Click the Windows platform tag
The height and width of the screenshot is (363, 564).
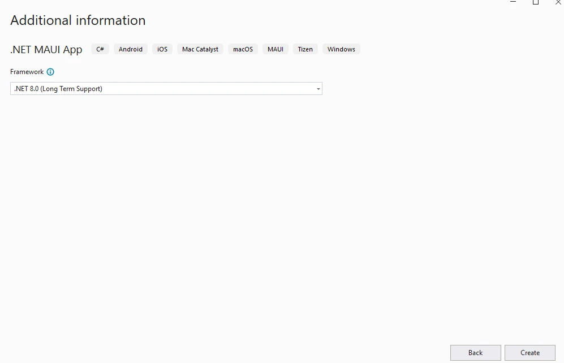341,49
